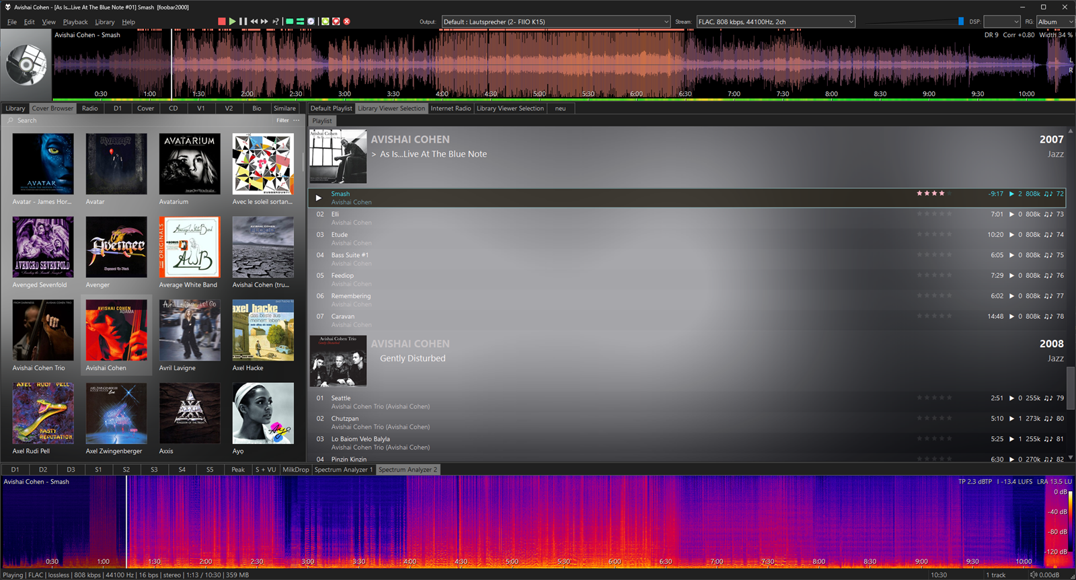Open the File menu

click(x=12, y=22)
